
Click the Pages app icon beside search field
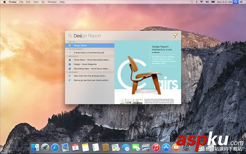[175, 36]
